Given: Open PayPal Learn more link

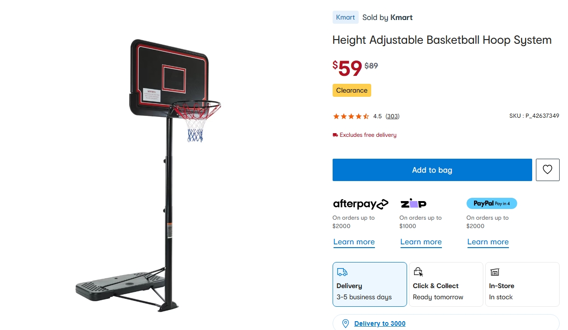Looking at the screenshot, I should coord(488,242).
